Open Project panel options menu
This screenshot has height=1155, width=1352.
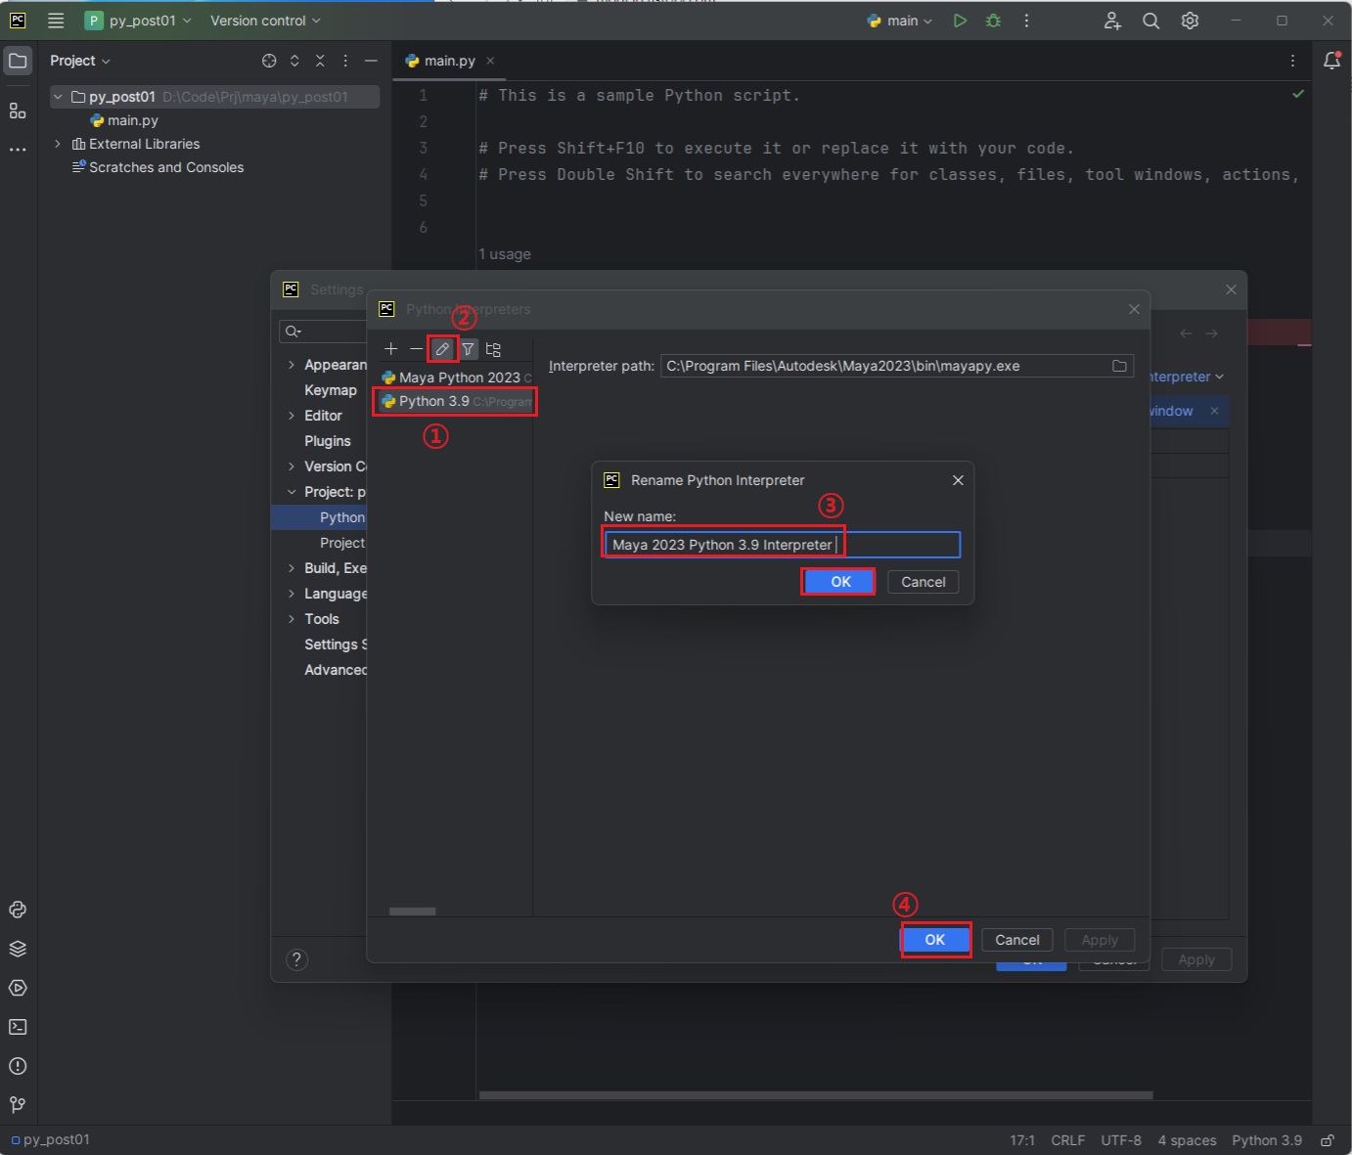tap(345, 61)
